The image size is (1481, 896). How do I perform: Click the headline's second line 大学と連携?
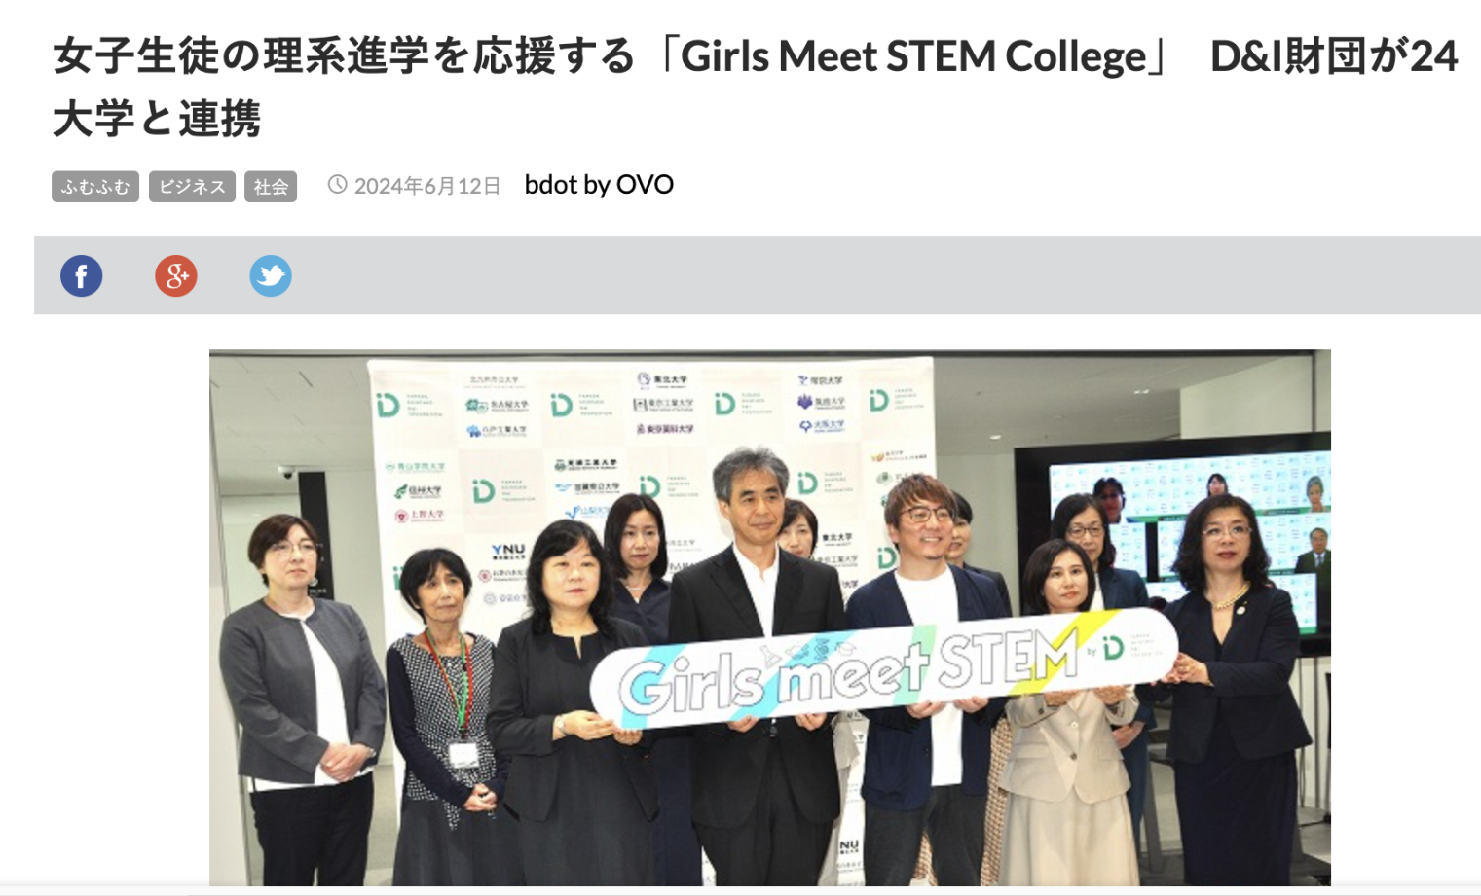157,120
